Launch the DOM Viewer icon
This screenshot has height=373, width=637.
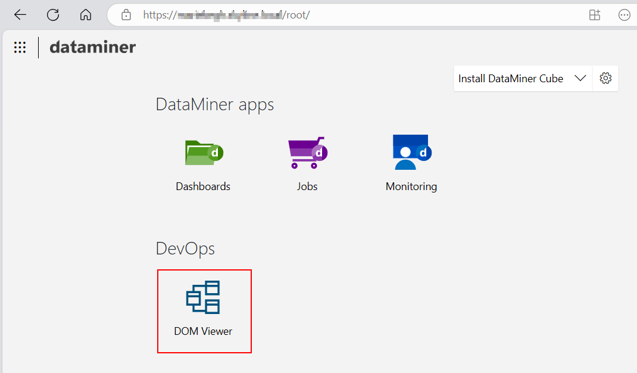[x=203, y=297]
